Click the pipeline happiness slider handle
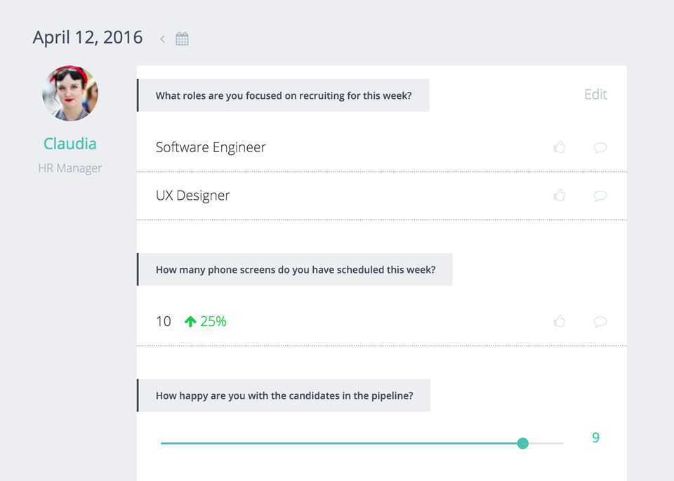This screenshot has width=674, height=481. 522,443
